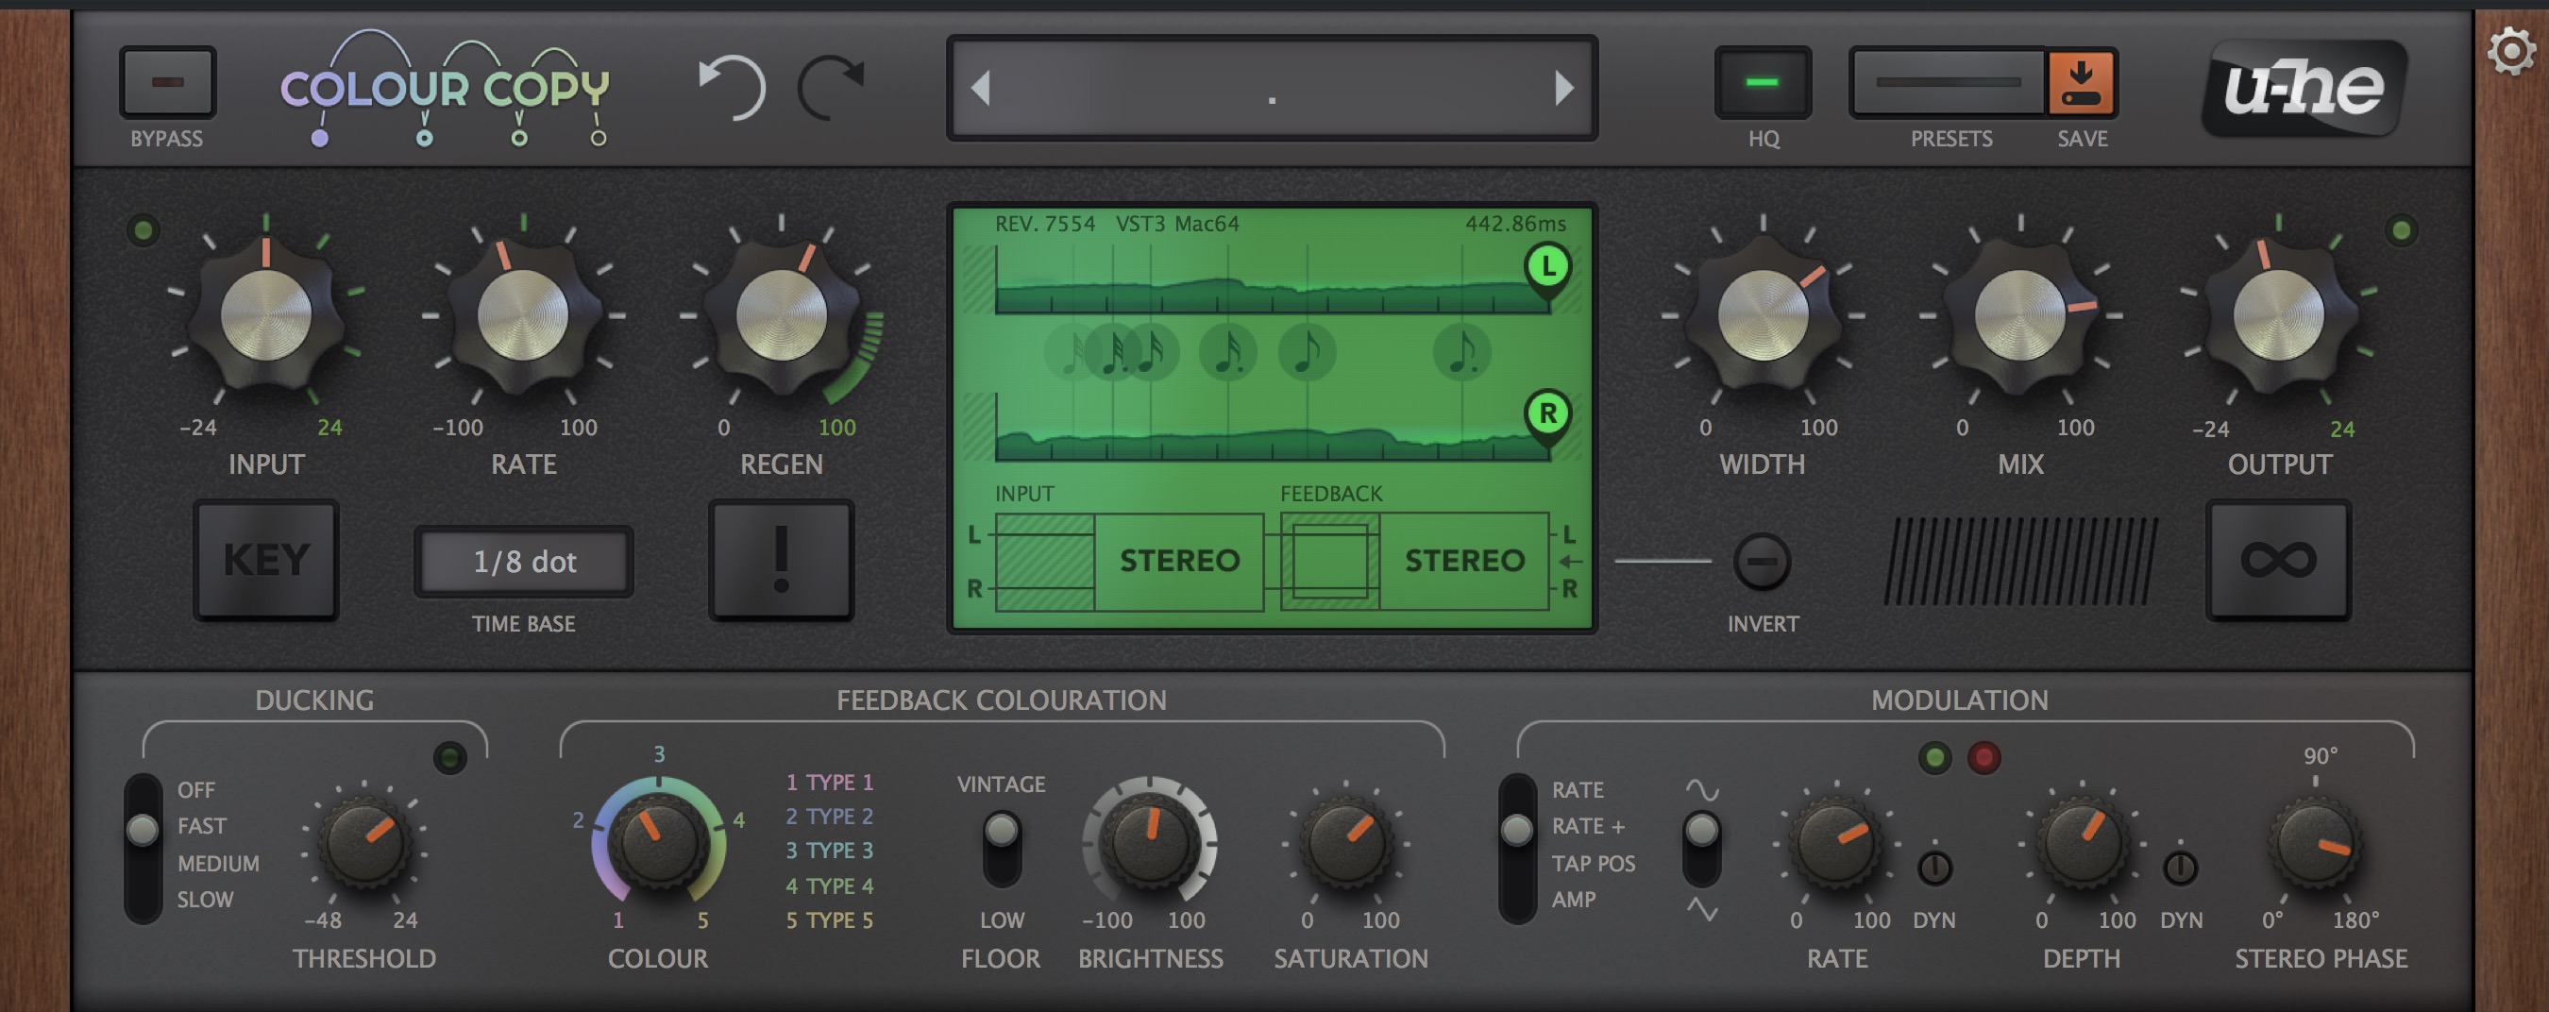Open the 2 TYPE 2 colour menu

click(829, 817)
